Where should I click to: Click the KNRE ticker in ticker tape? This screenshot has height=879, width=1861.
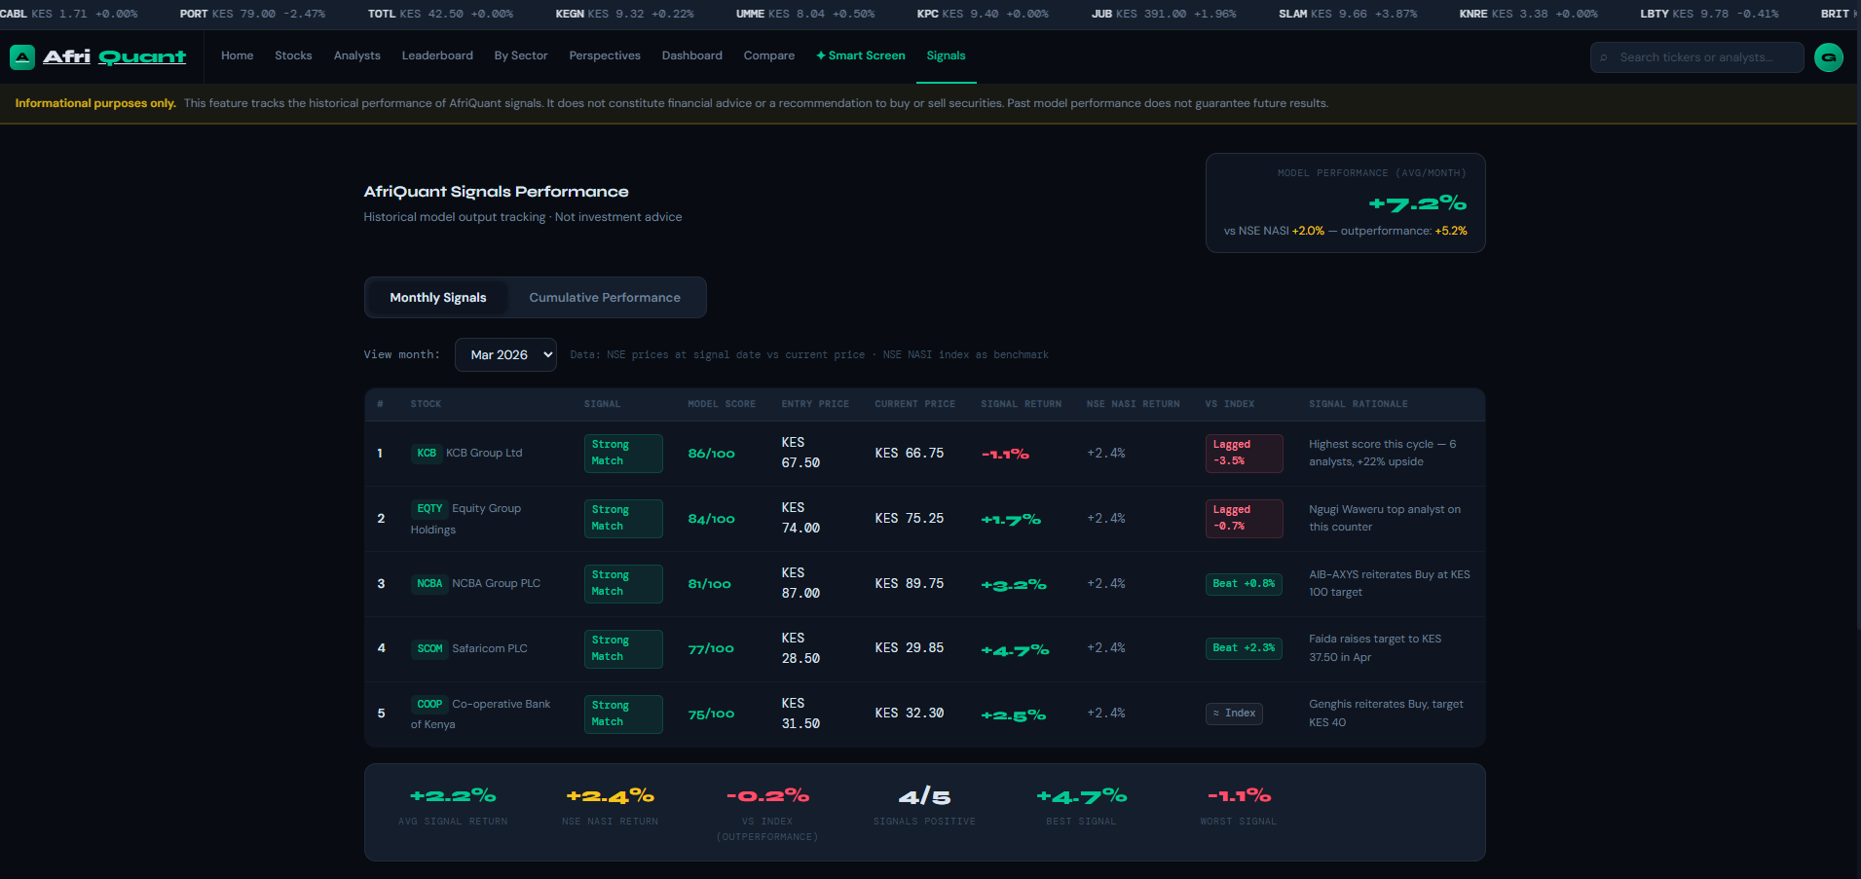click(x=1529, y=14)
